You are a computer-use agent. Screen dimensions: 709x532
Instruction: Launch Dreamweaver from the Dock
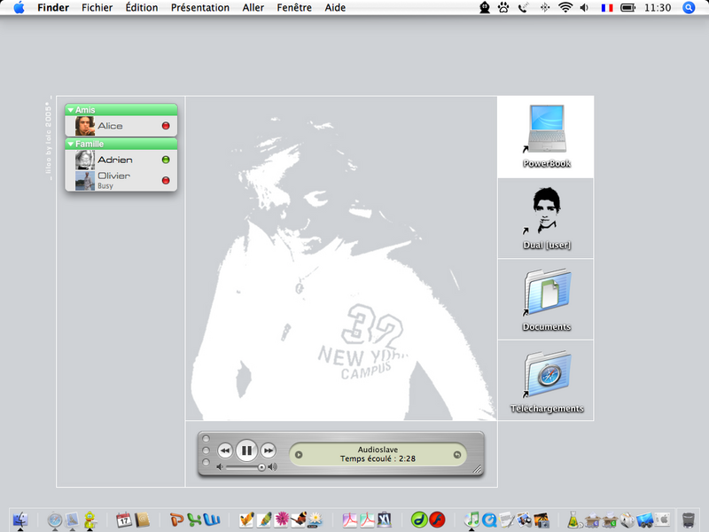tap(419, 520)
